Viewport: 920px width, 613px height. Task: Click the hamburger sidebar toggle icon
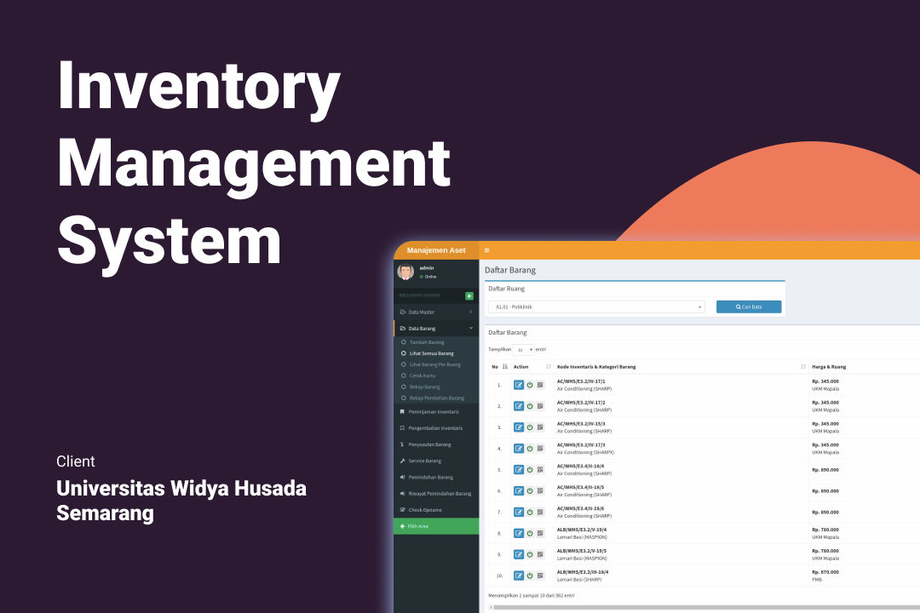point(486,250)
